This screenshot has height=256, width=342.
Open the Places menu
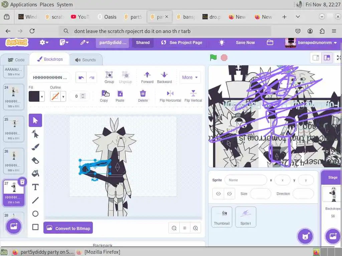(47, 5)
